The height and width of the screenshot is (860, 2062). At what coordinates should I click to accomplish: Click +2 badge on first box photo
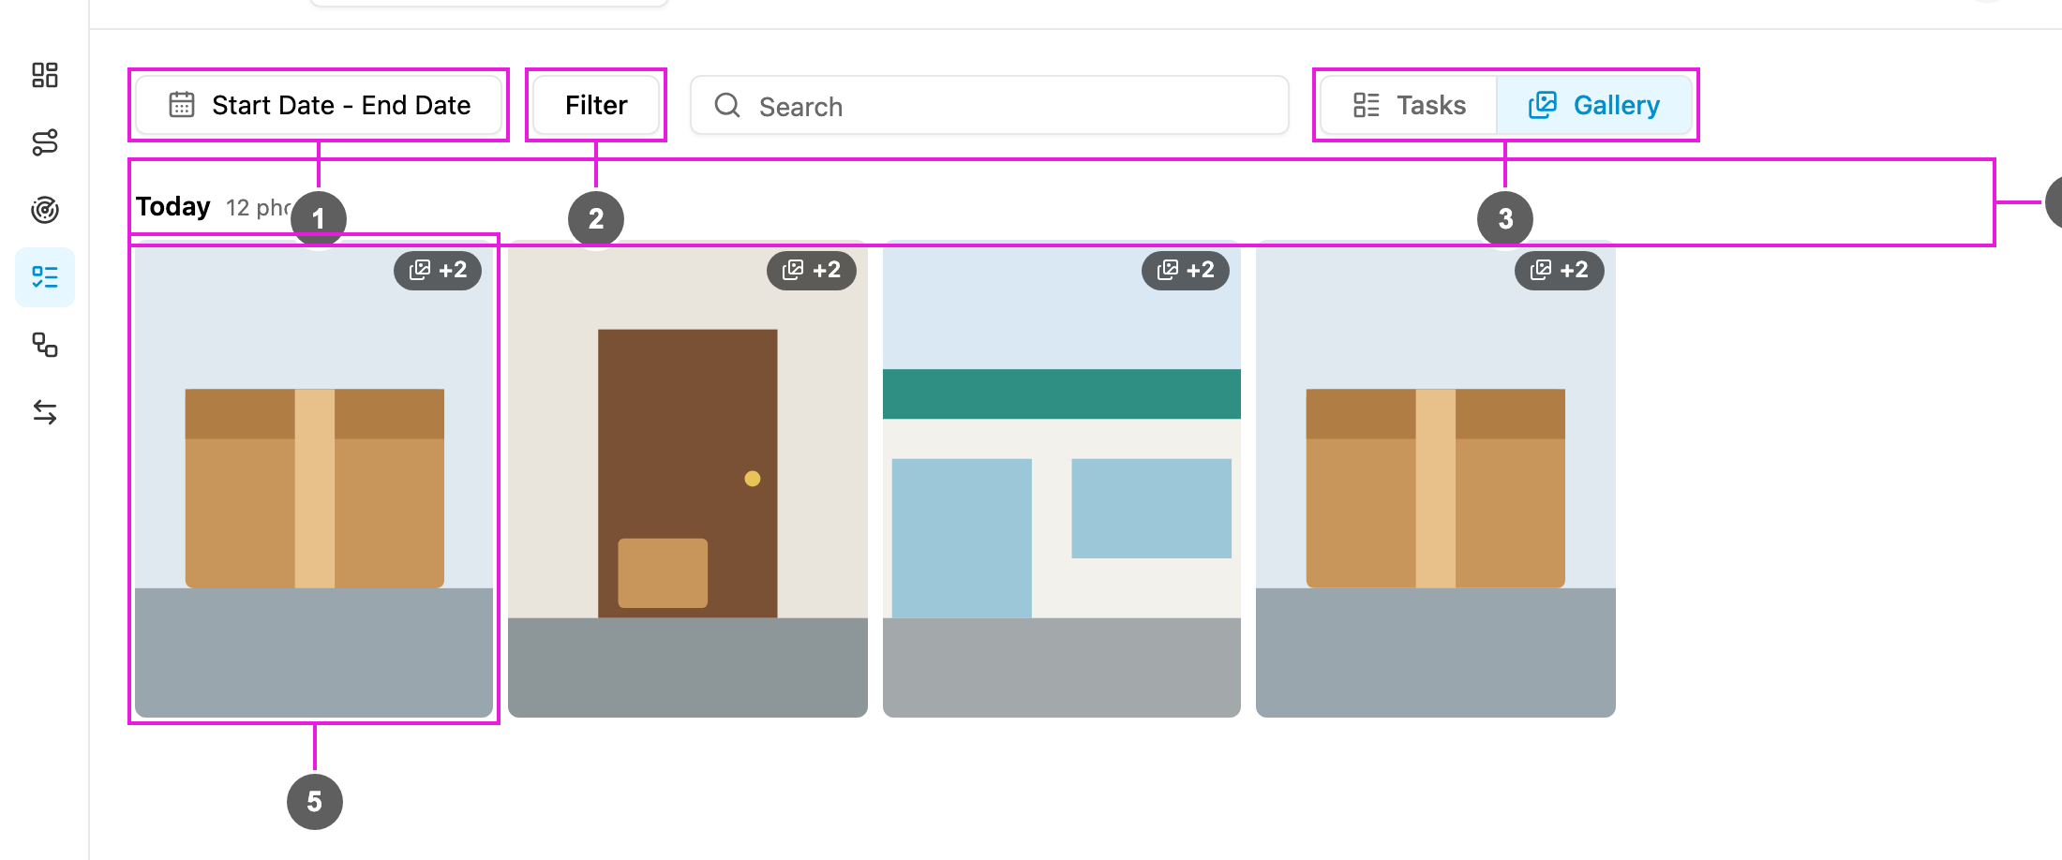click(x=438, y=271)
